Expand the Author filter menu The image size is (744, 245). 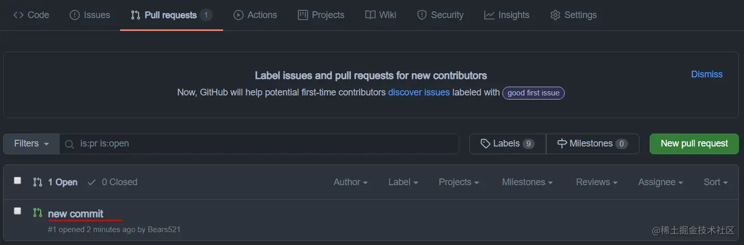pos(350,182)
